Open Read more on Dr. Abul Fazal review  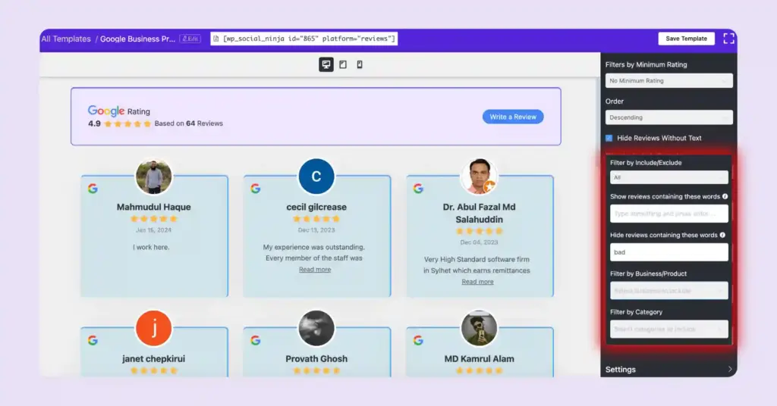478,282
